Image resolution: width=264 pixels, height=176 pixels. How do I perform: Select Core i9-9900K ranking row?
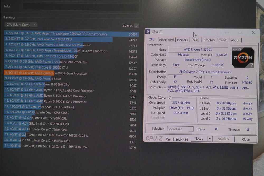pos(71,68)
